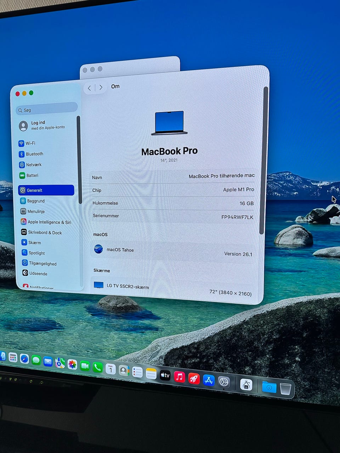The height and width of the screenshot is (453, 340).
Task: Open the Trash in the Dock
Action: pos(285,389)
